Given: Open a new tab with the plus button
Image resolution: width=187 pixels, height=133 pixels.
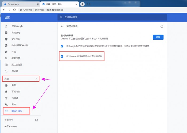Looking at the screenshot, I should tap(82, 4).
